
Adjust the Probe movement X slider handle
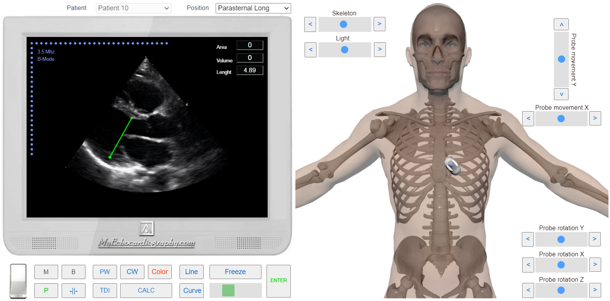(561, 119)
